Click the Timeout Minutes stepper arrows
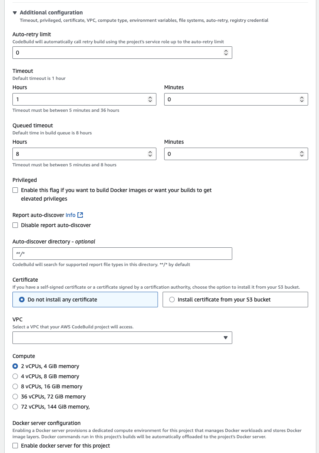Viewport: 319px width, 453px height. pos(302,99)
